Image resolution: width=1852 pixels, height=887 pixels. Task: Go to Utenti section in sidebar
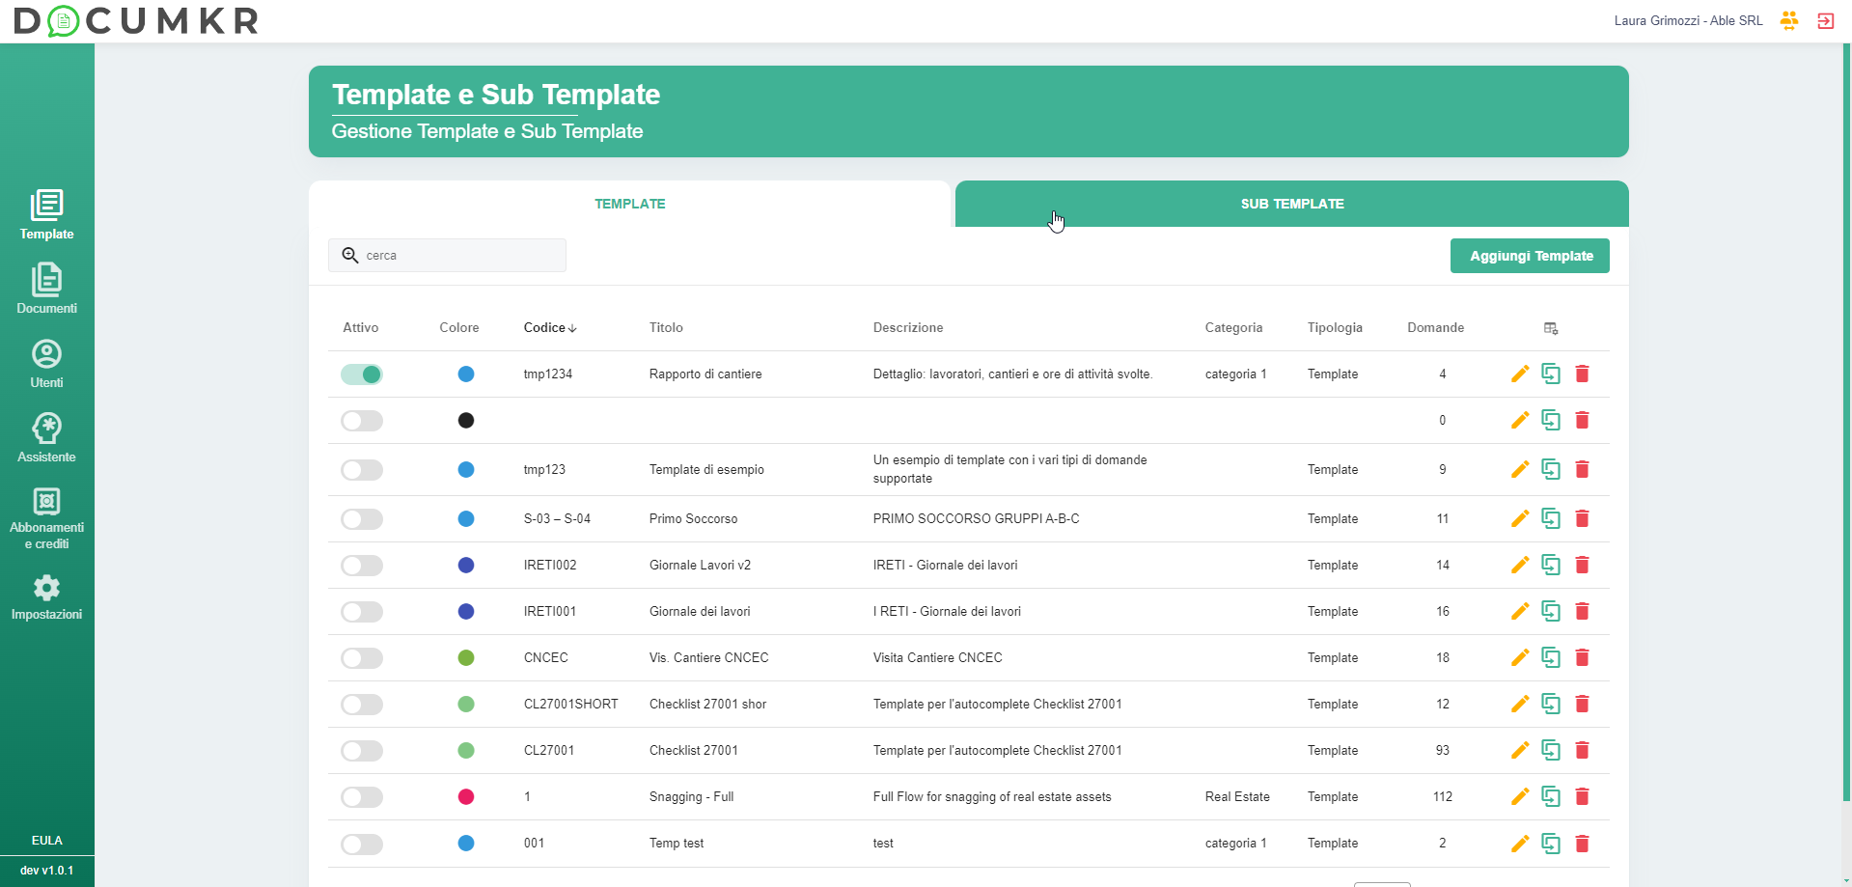46,364
